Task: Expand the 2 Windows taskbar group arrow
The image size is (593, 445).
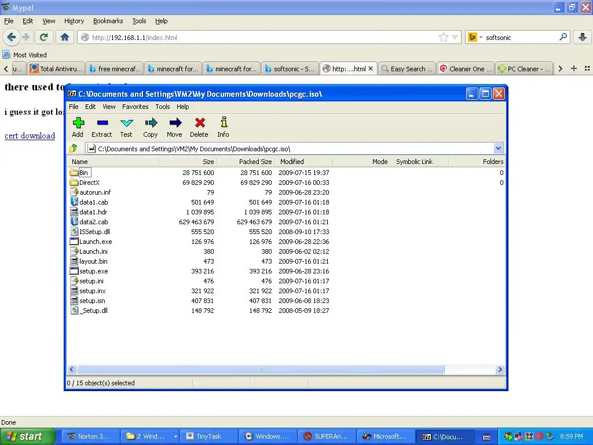Action: coord(175,436)
